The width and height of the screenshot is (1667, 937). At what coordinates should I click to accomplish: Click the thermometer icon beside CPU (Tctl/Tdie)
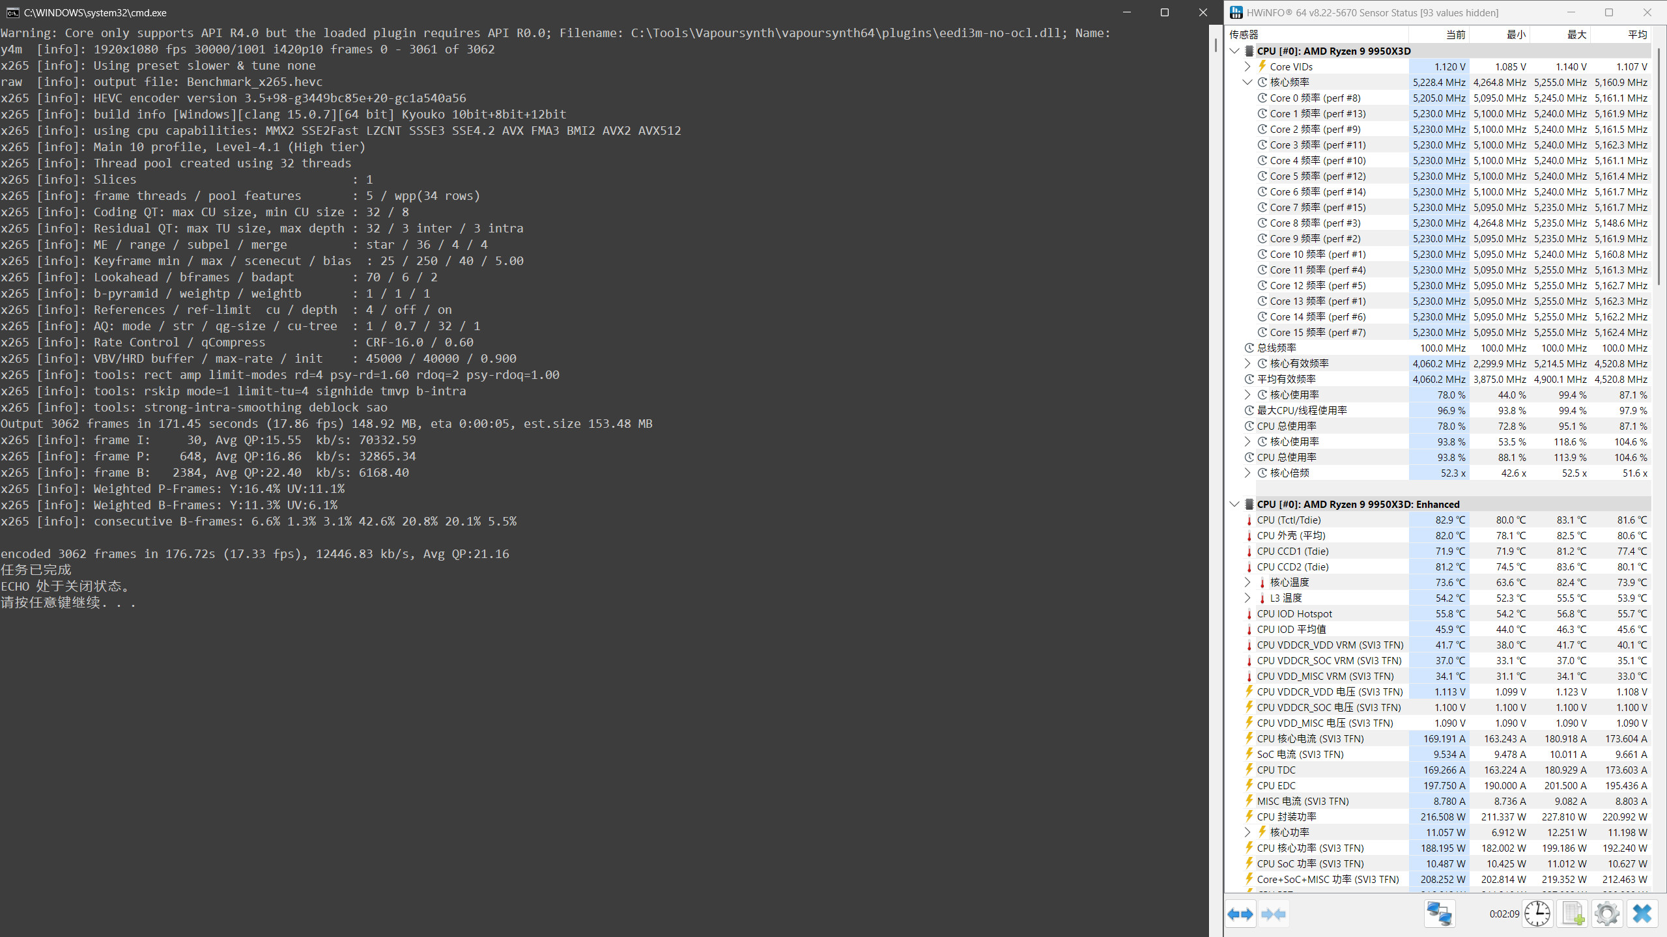(1249, 520)
